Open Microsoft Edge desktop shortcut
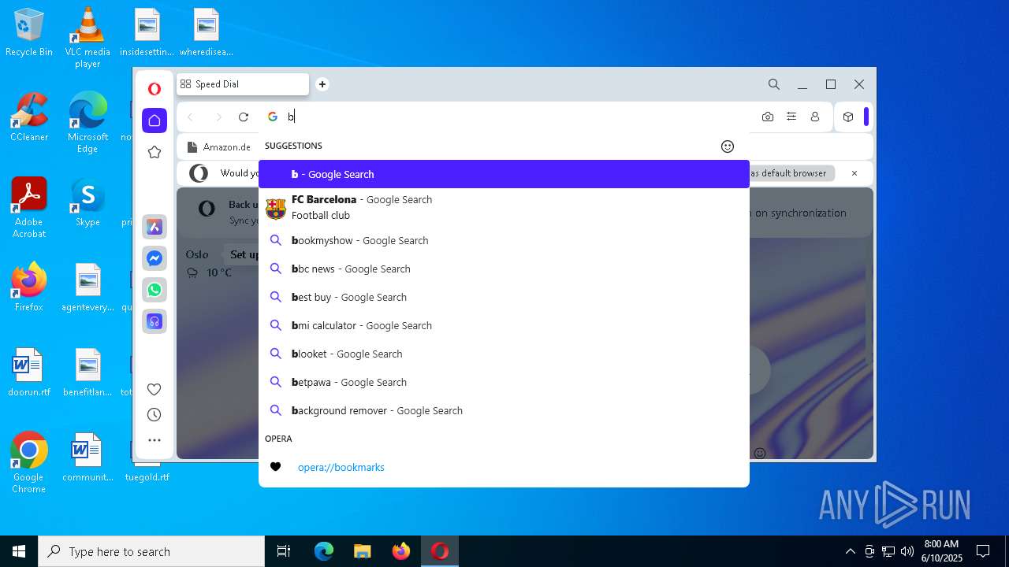This screenshot has height=567, width=1009. [x=87, y=123]
